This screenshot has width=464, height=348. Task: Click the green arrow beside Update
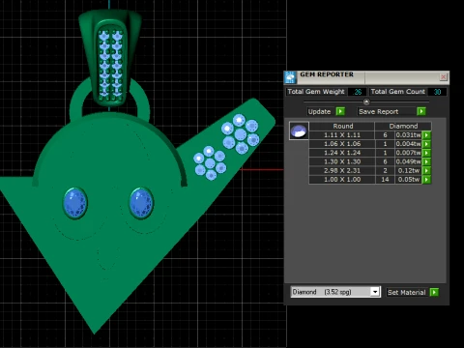point(340,111)
